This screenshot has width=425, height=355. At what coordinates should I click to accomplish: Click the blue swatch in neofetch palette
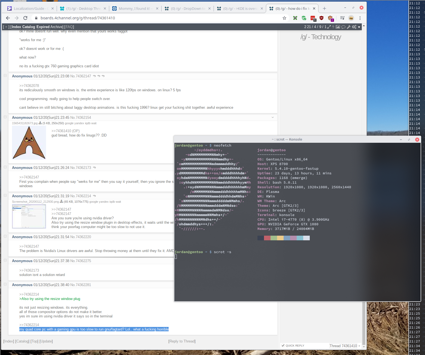click(287, 238)
